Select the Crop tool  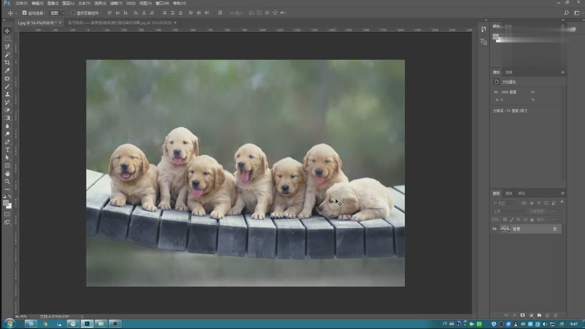pos(7,63)
